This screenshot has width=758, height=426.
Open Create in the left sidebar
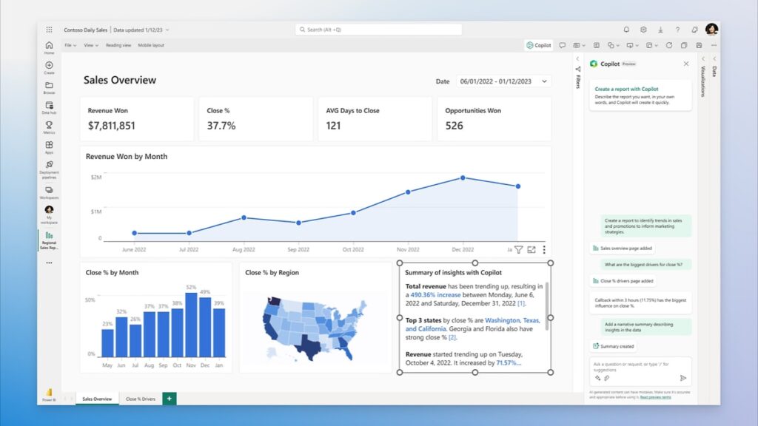[49, 67]
